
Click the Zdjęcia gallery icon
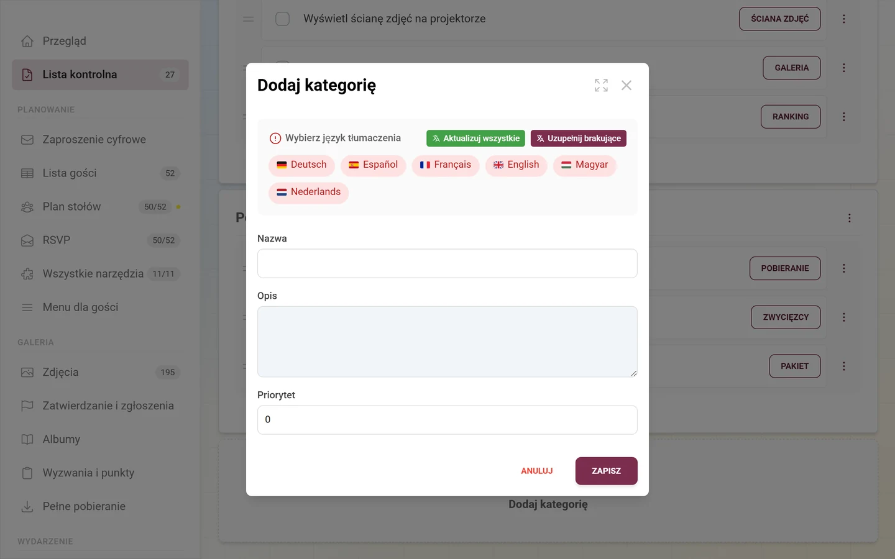(27, 373)
